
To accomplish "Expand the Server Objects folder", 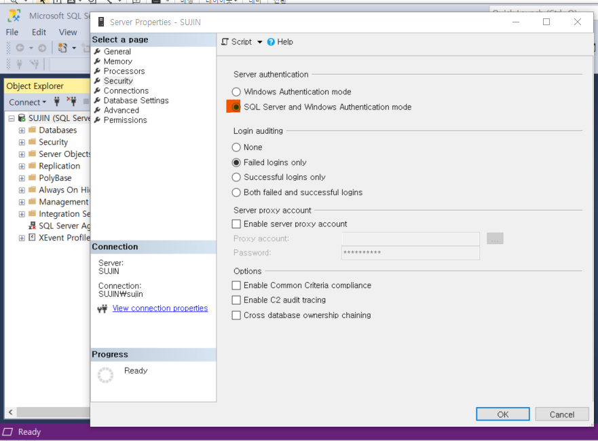I will tap(22, 154).
